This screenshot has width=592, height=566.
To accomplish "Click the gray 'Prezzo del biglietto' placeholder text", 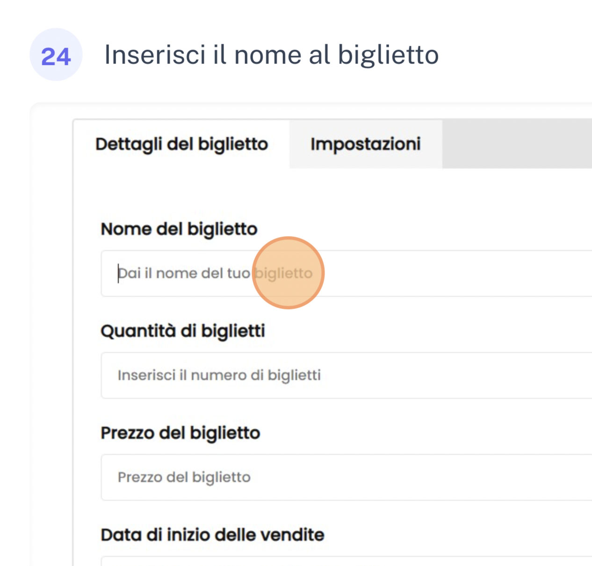I will [x=184, y=477].
